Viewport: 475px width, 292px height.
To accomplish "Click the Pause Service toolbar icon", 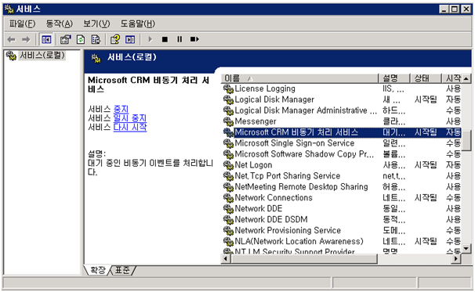I will point(179,39).
